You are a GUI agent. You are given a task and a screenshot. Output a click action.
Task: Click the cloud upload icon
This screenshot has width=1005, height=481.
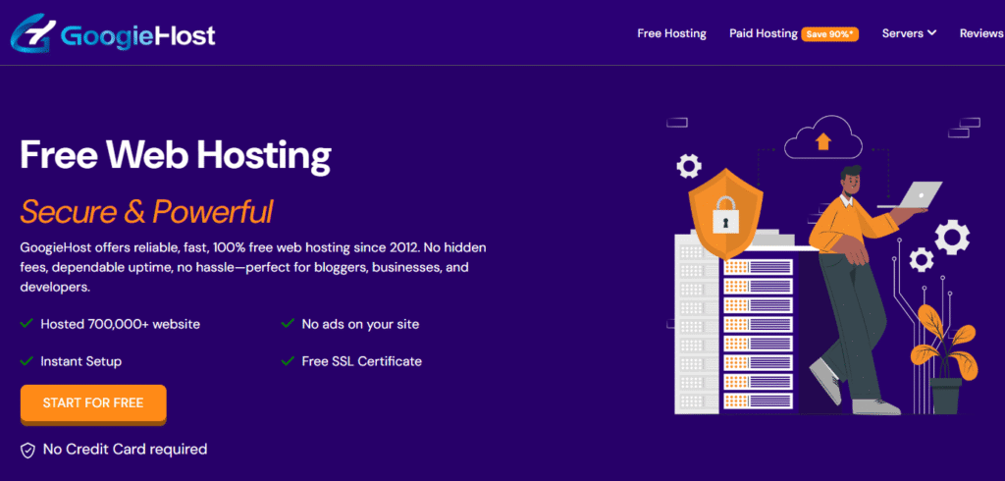[822, 141]
